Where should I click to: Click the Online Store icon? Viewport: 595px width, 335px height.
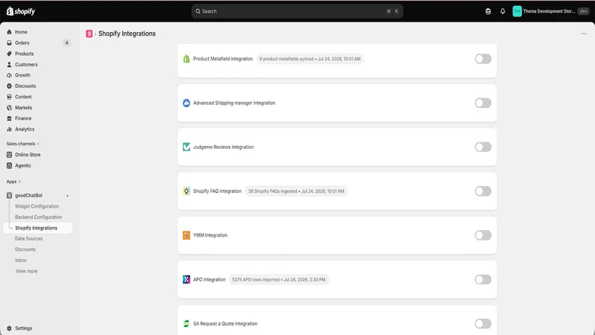tap(9, 155)
